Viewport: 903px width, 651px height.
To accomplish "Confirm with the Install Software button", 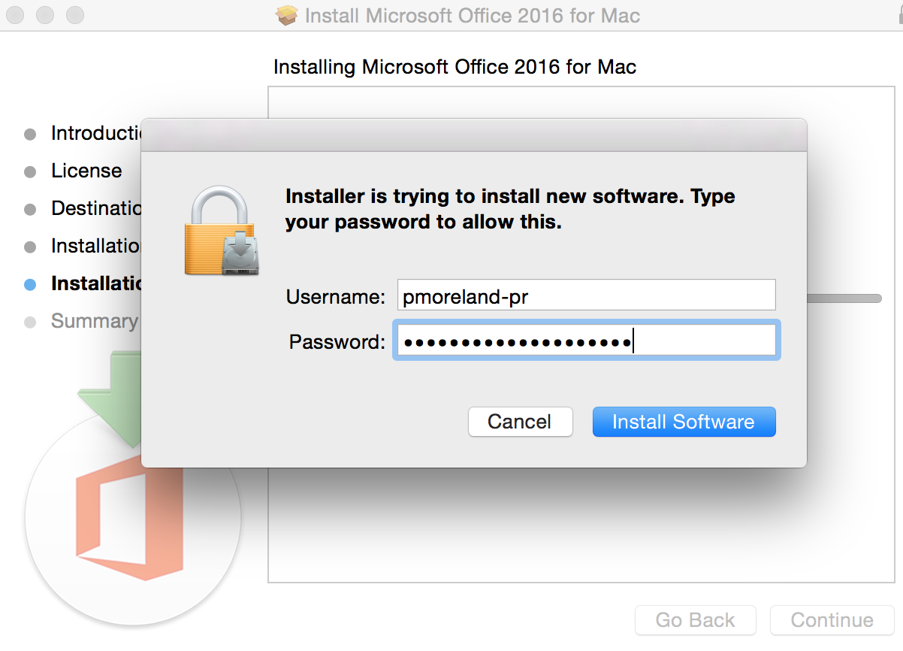I will [684, 422].
